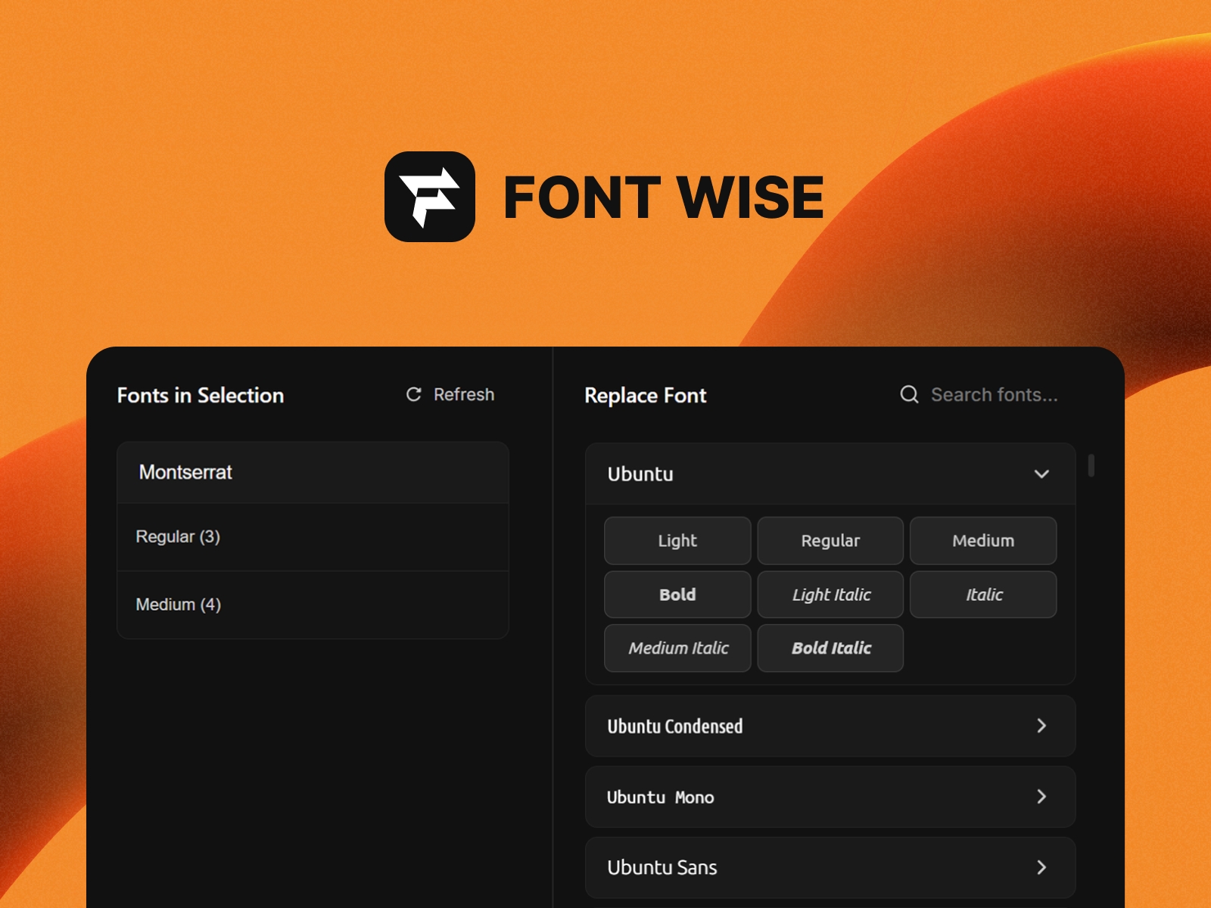Select the Regular (3) style group
This screenshot has height=908, width=1211.
pos(312,536)
